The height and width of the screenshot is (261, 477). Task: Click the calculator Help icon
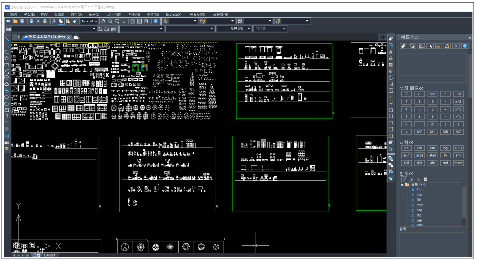coord(465,46)
